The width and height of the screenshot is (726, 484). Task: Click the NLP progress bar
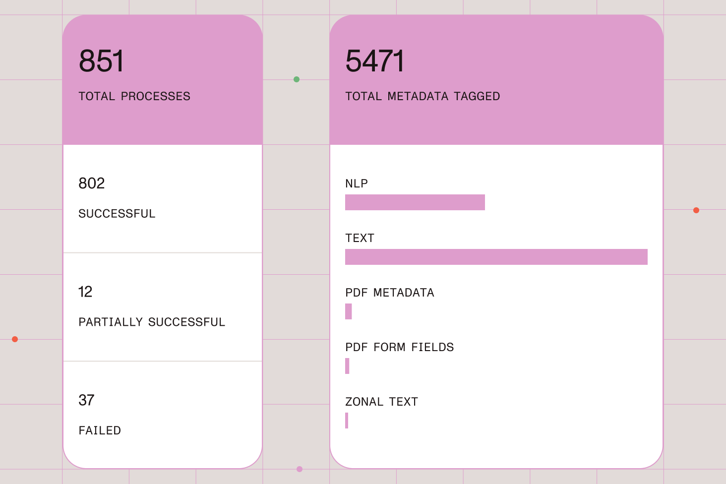click(415, 202)
